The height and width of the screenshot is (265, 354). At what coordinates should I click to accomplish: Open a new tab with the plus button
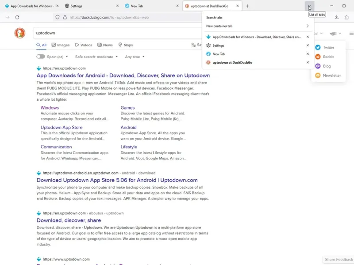247,6
